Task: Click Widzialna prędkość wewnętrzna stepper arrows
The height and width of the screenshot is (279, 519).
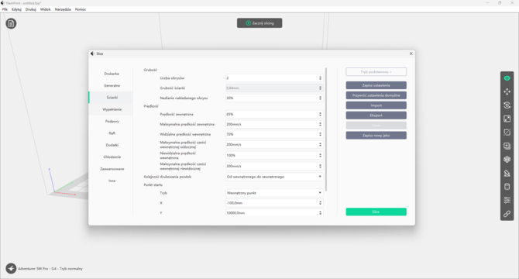Action: (x=320, y=134)
